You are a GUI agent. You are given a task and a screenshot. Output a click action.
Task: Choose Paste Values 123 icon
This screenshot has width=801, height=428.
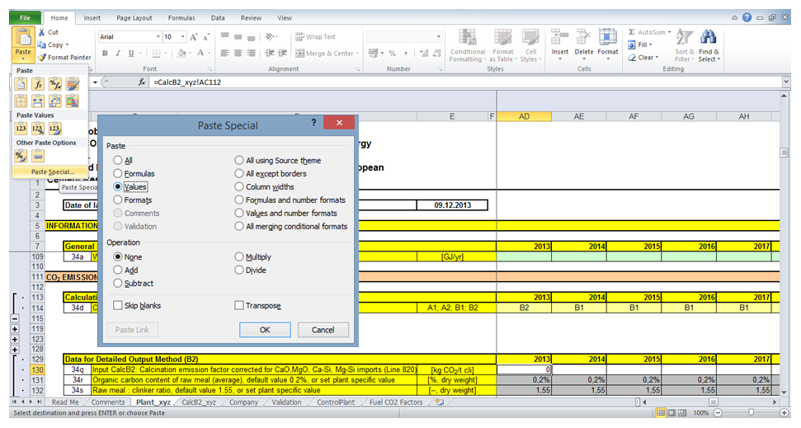point(21,129)
